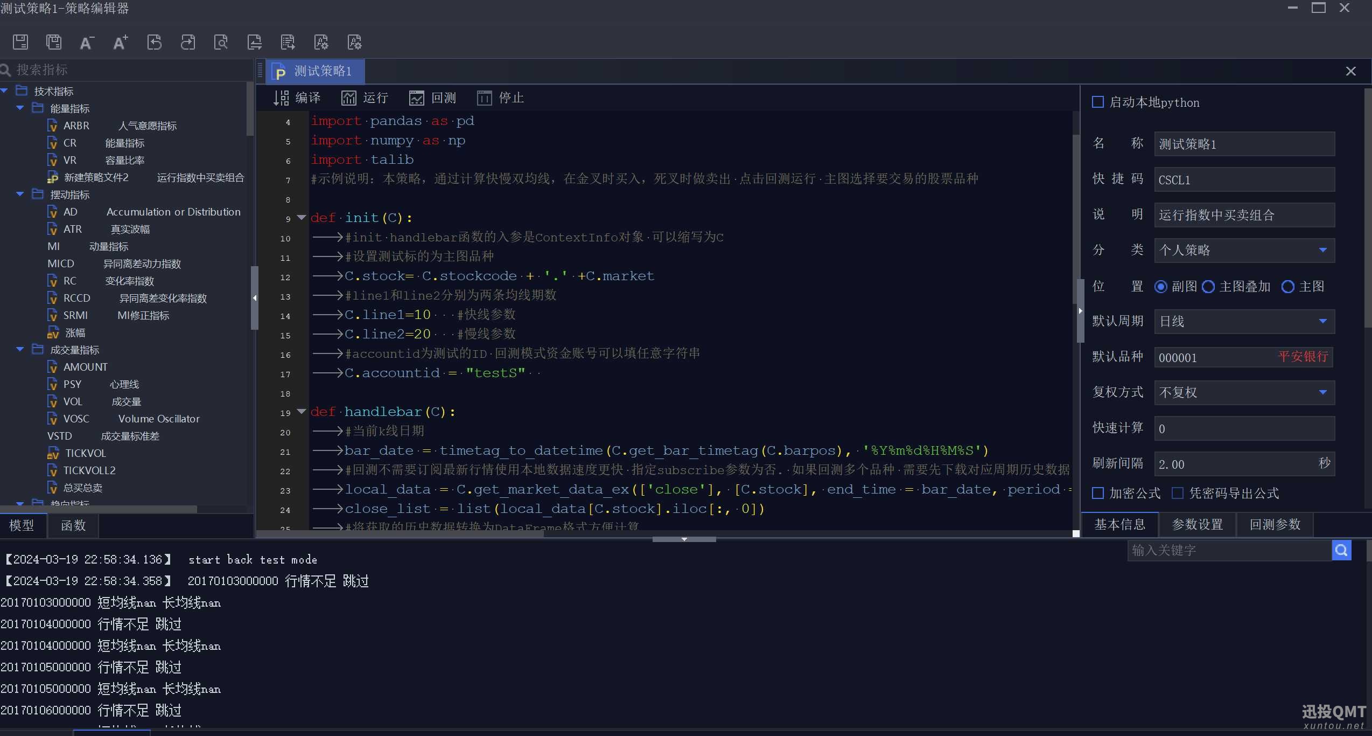Decrease editor font size with A- icon

coord(87,42)
